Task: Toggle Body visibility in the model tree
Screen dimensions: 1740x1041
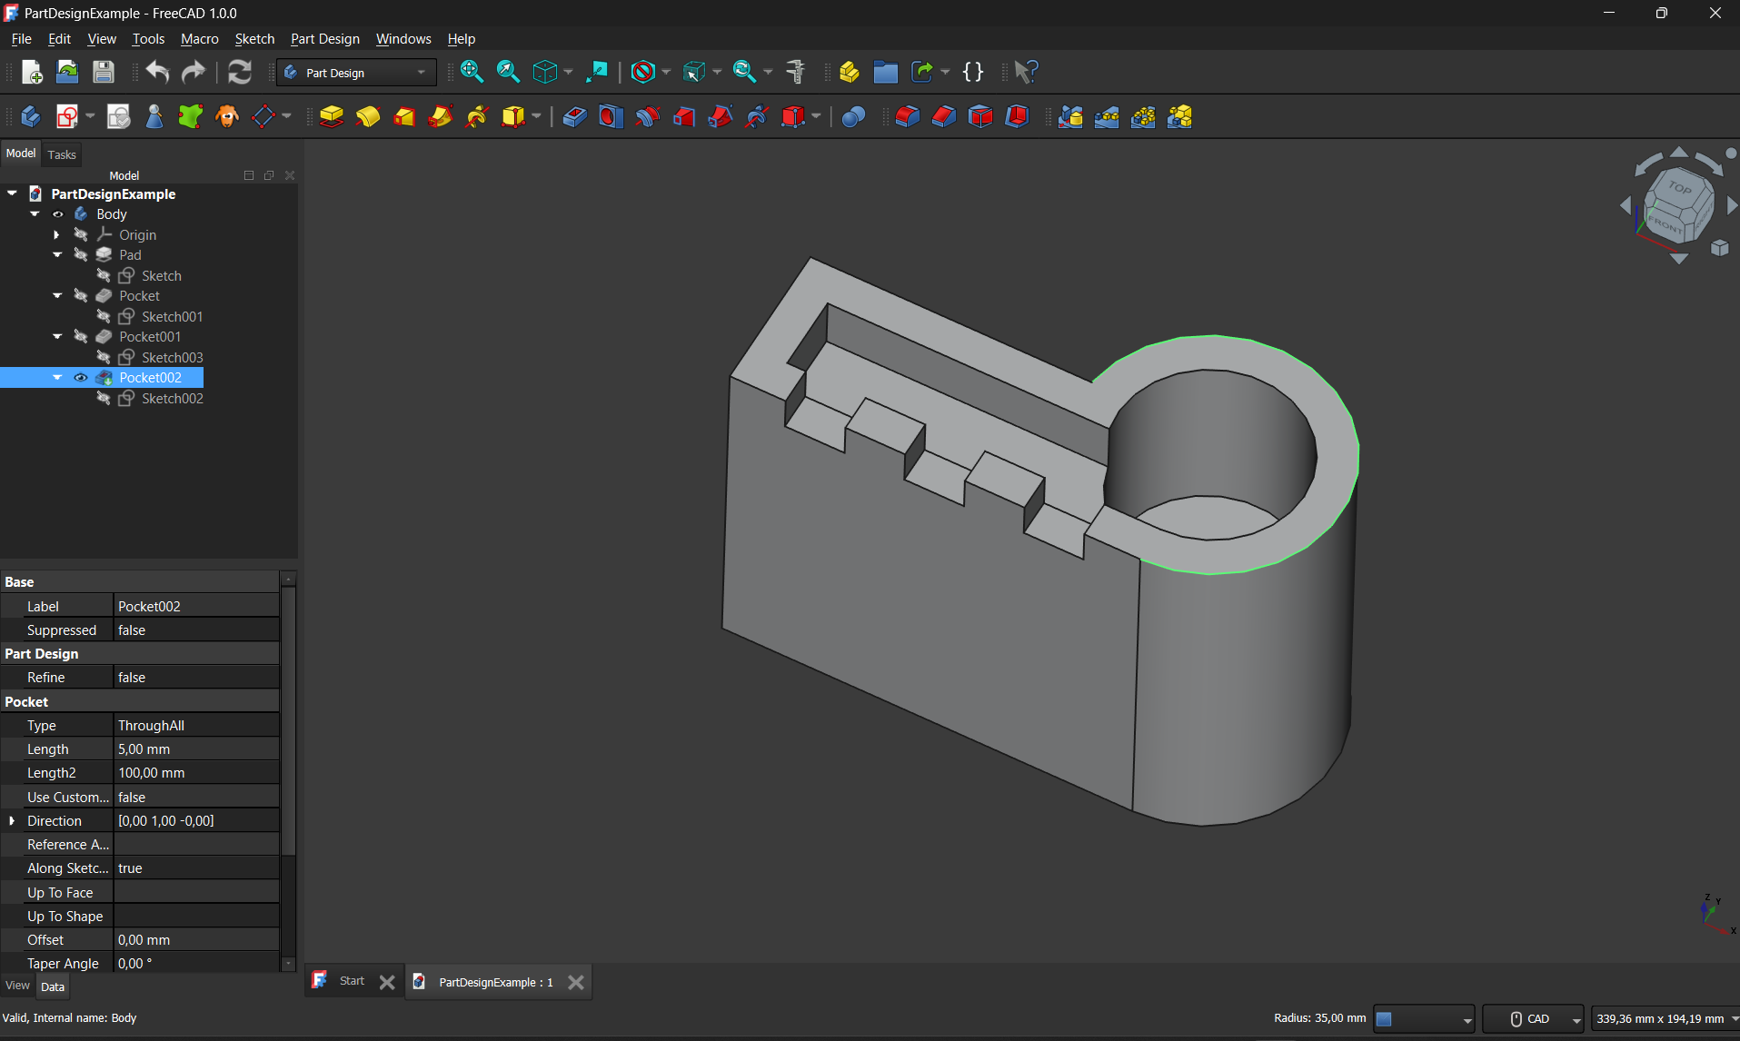Action: pos(58,213)
